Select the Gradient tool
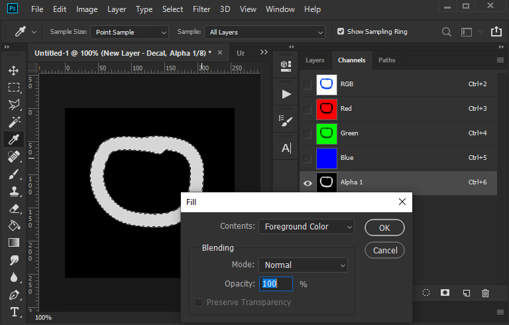509x325 pixels. coord(14,243)
